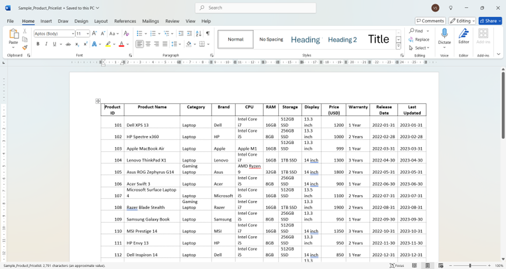Open the Editing mode dropdown
The width and height of the screenshot is (506, 269).
click(462, 21)
